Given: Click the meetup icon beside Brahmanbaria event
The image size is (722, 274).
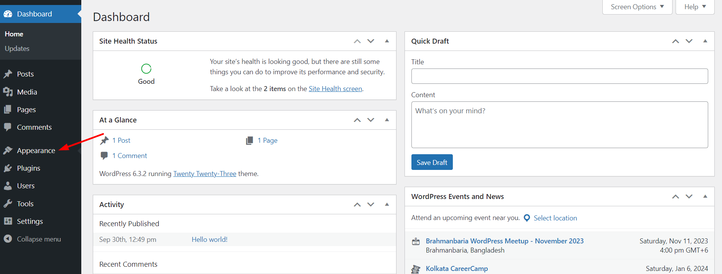Looking at the screenshot, I should pos(416,241).
